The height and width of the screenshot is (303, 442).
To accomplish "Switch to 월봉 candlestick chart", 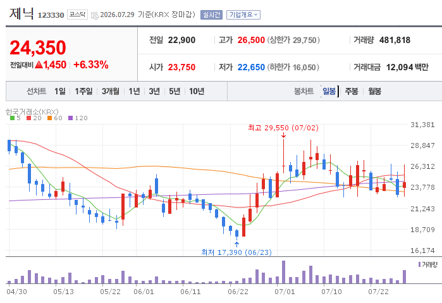I will tap(374, 91).
